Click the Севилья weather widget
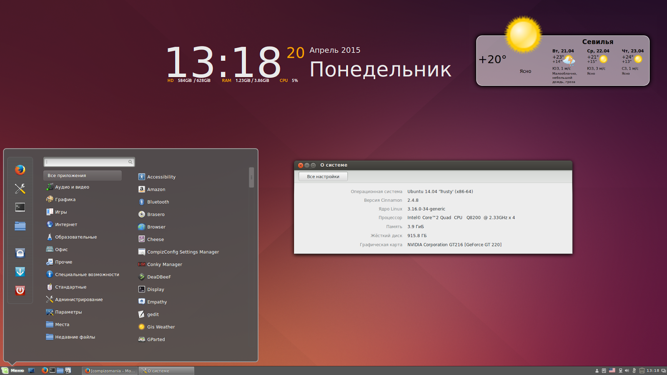 pos(563,60)
